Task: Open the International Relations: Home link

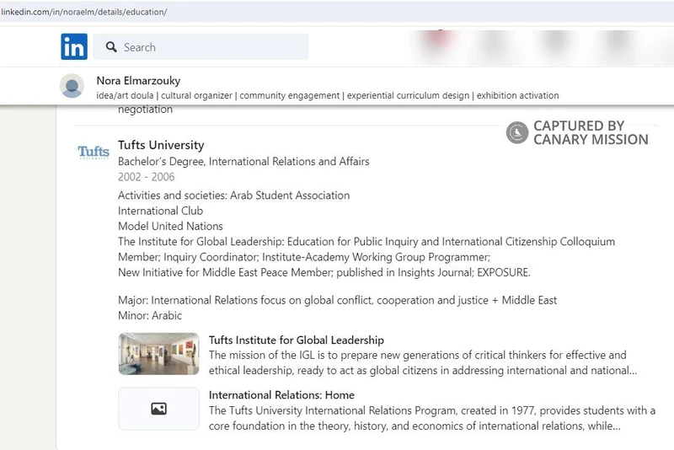Action: 281,395
